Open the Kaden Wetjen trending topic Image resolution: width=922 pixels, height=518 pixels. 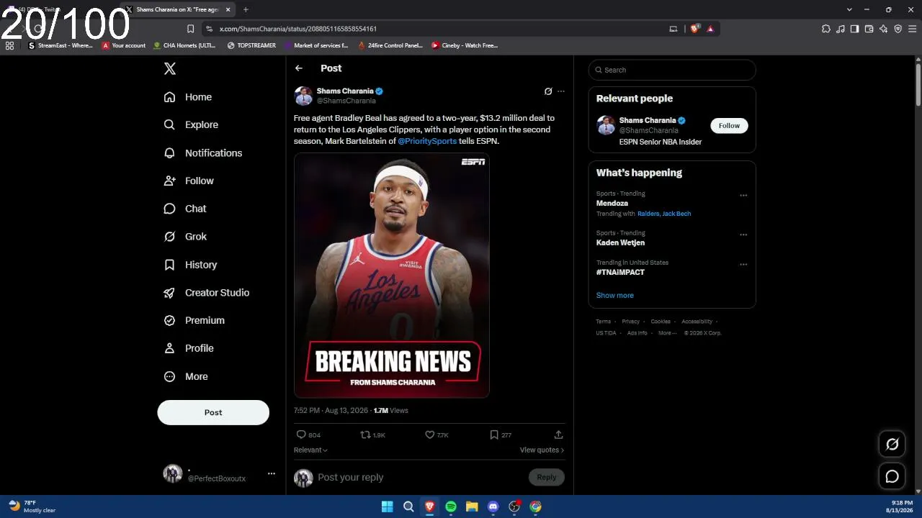coord(620,243)
